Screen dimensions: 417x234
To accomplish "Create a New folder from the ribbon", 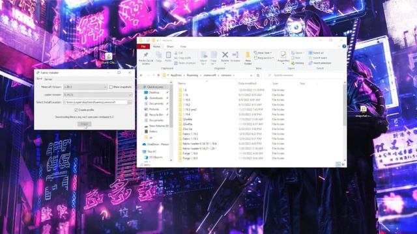I will pos(248,58).
